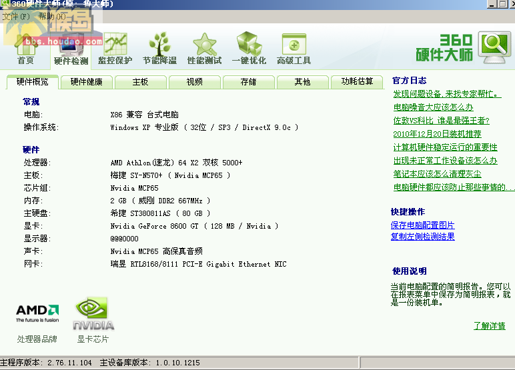Click monitor value @@@0000
This screenshot has width=515, height=370.
125,239
